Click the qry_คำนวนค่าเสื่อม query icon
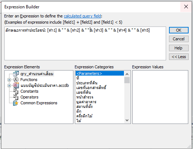This screenshot has height=149, width=193. click(16, 73)
